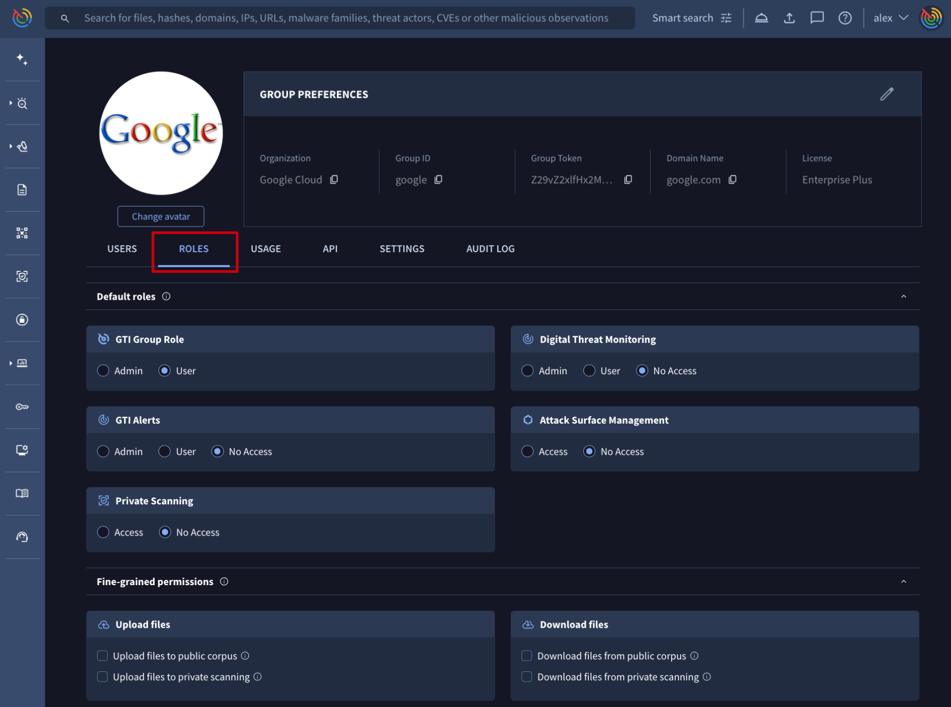This screenshot has width=951, height=707.
Task: Enable Download files from public corpus
Action: tap(527, 656)
